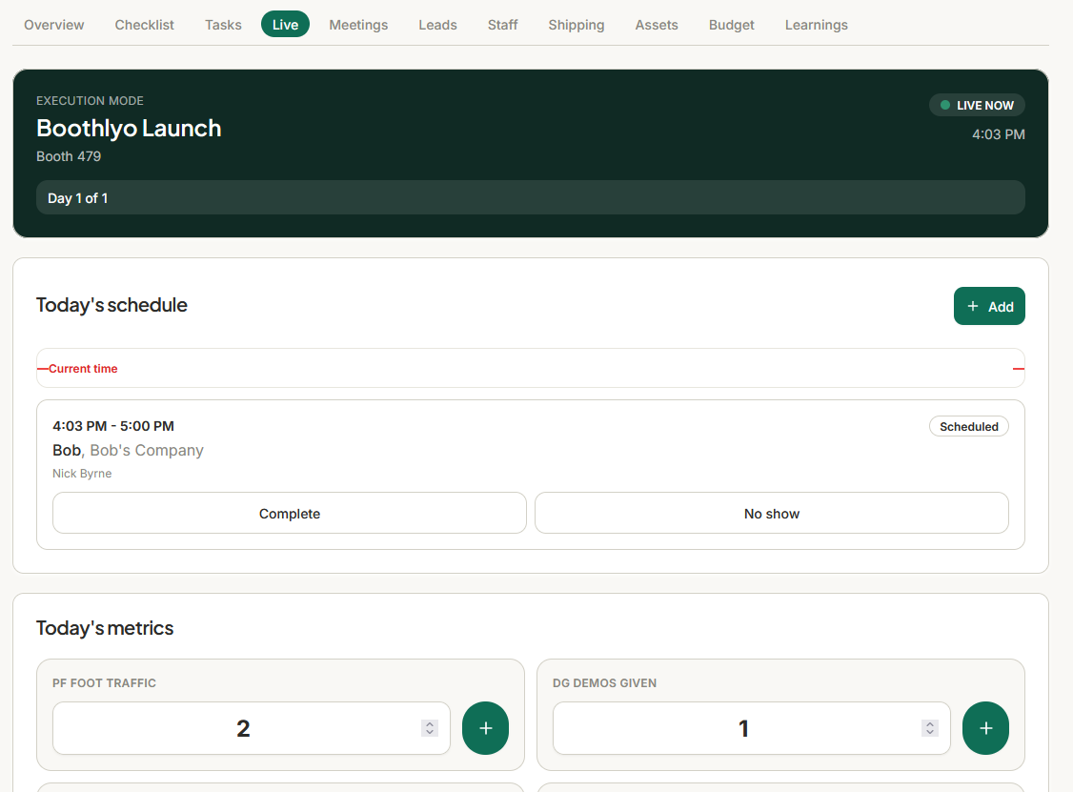
Task: Click the LIVE NOW indicator
Action: [977, 105]
